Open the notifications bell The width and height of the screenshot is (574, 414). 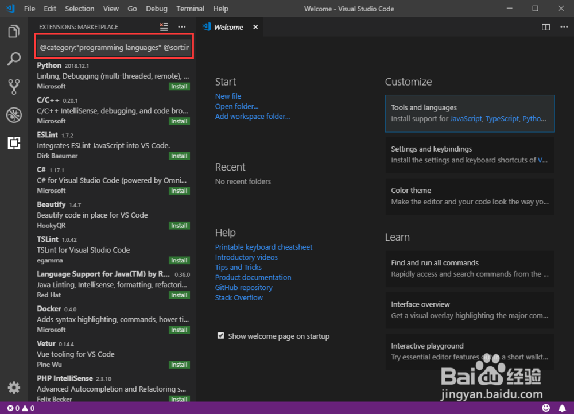562,408
